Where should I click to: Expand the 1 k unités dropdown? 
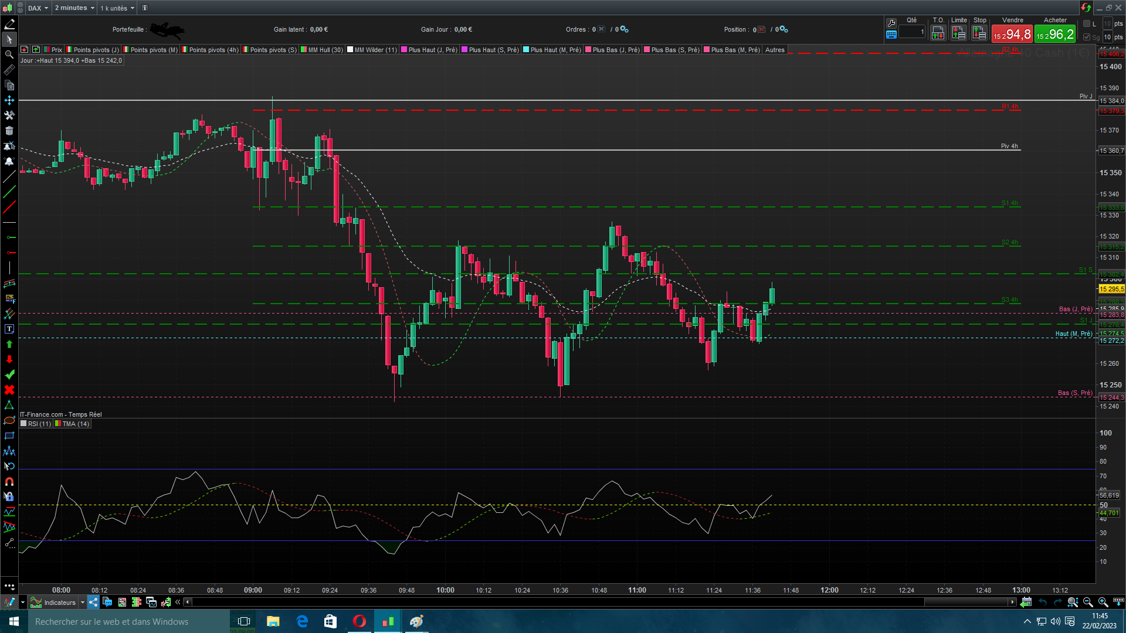[x=117, y=8]
